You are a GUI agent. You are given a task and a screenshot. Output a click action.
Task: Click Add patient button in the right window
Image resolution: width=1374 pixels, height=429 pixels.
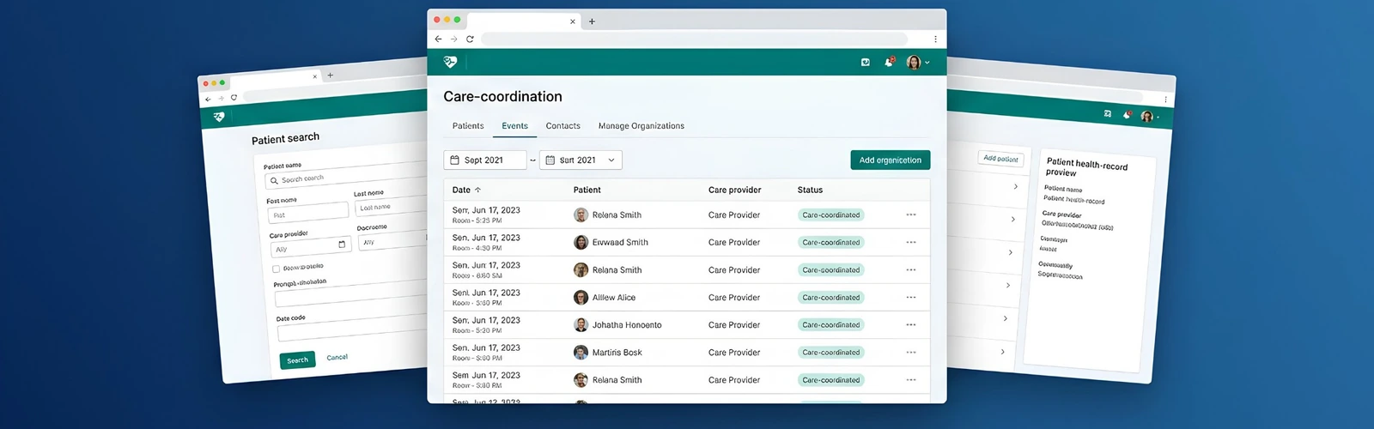(x=1000, y=159)
